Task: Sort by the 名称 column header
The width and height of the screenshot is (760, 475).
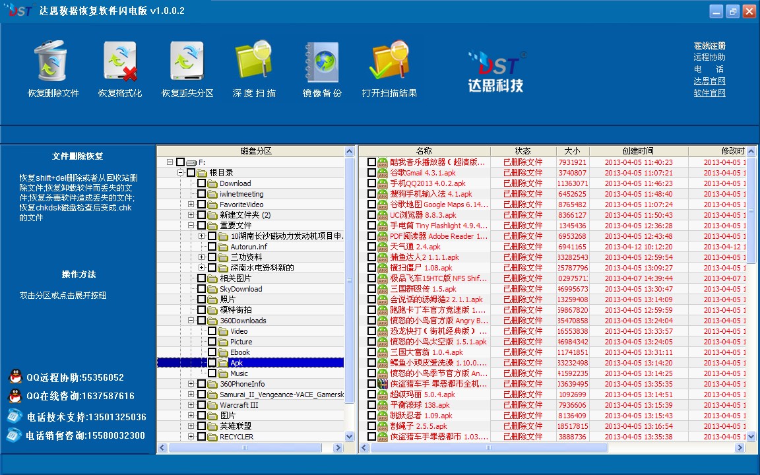Action: 424,151
